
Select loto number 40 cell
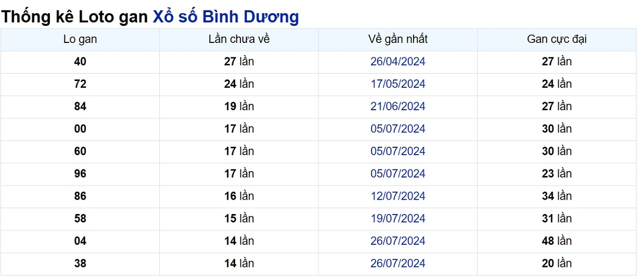(80, 61)
